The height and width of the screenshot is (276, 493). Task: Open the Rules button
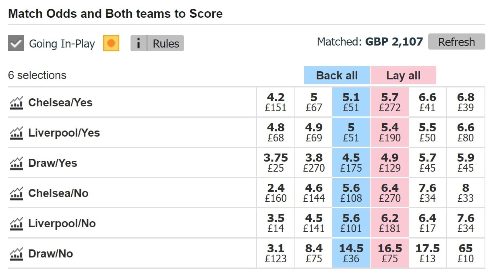click(166, 44)
